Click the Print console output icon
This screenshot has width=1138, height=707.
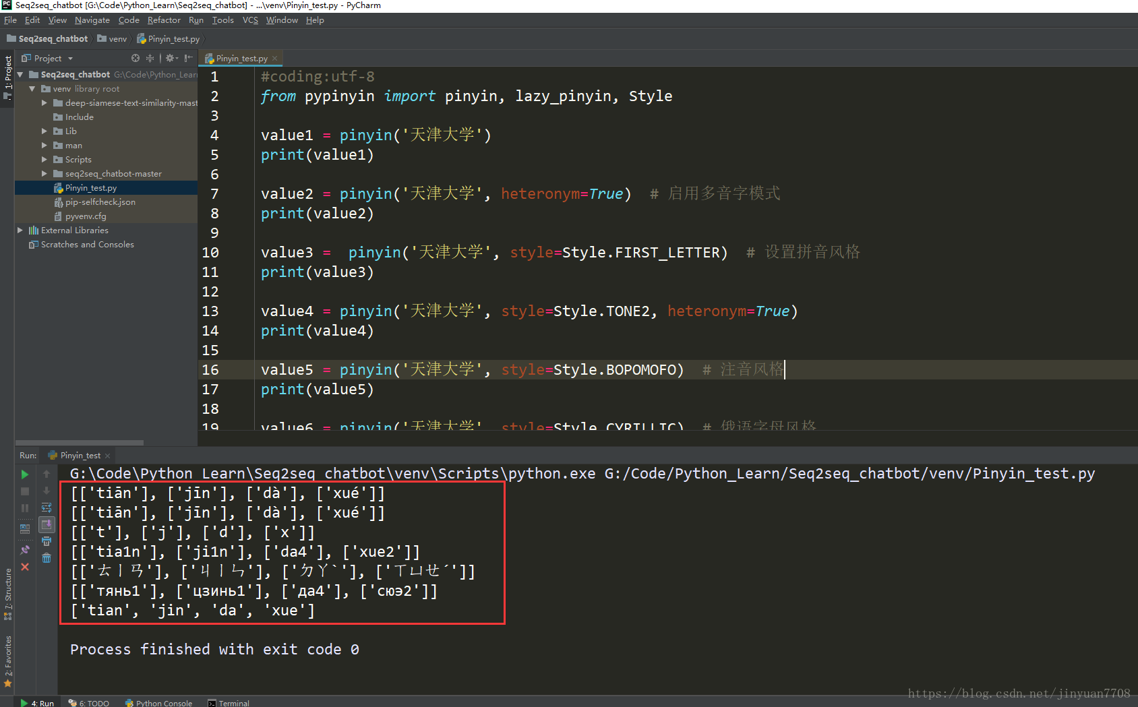(47, 541)
